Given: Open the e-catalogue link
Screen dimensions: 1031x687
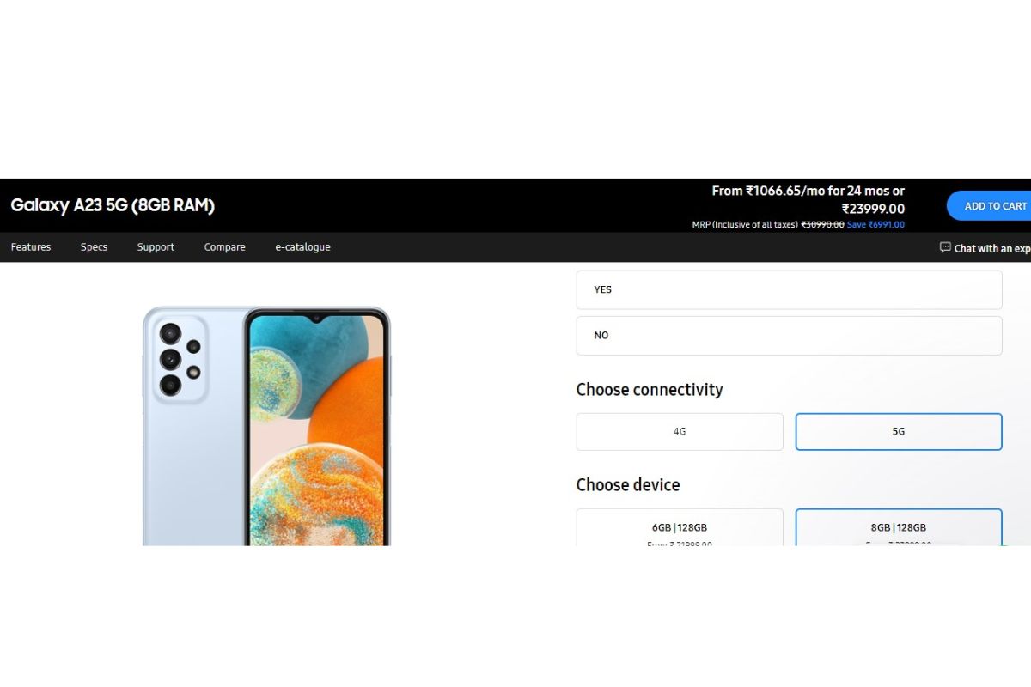Looking at the screenshot, I should [302, 247].
